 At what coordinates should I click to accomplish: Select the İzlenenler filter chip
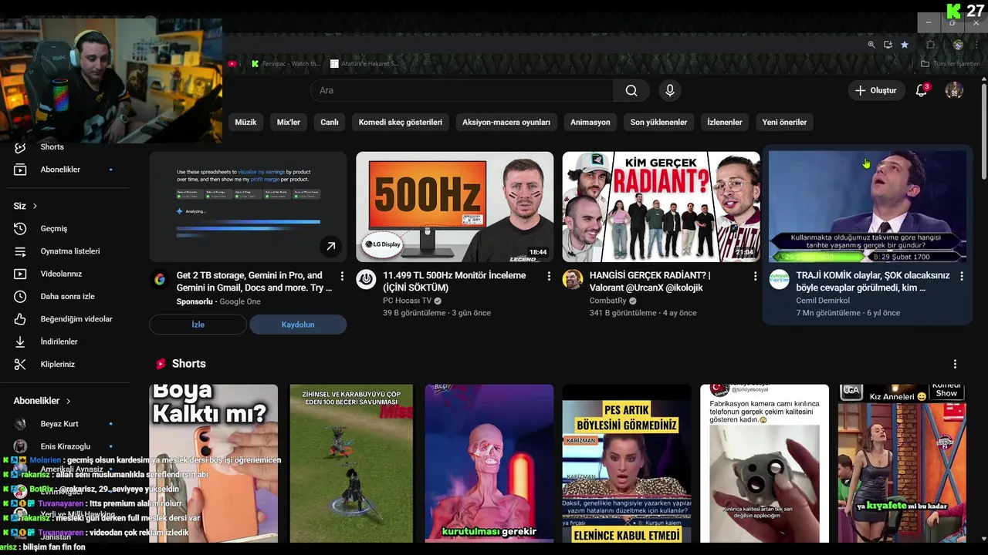(725, 123)
